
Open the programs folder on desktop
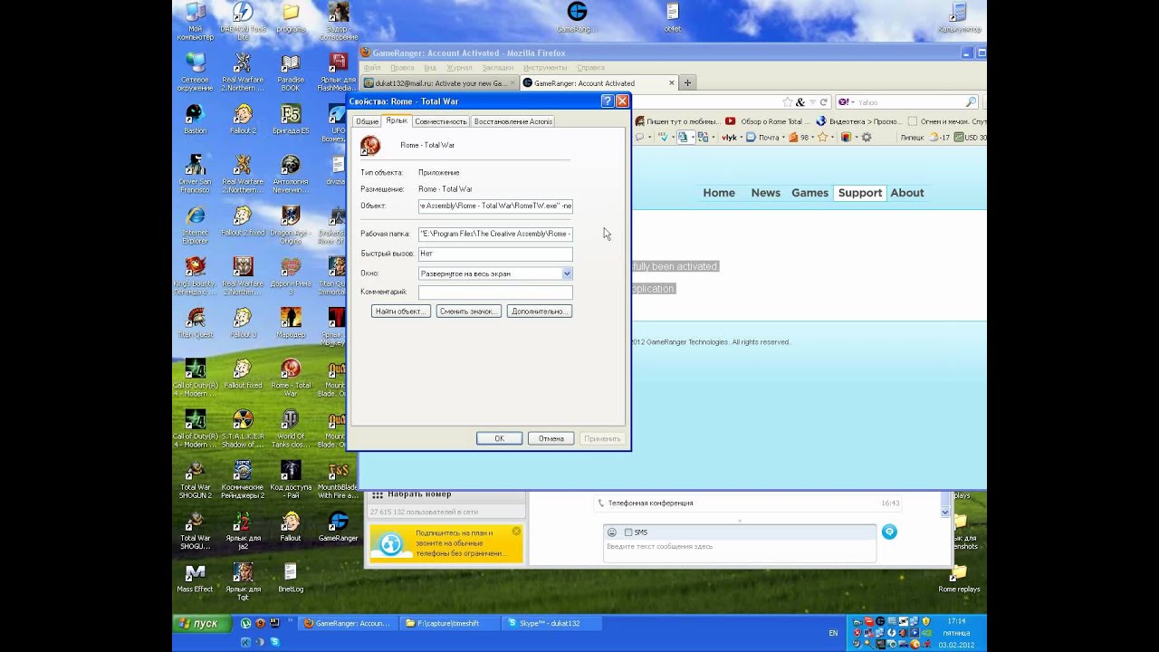point(291,18)
